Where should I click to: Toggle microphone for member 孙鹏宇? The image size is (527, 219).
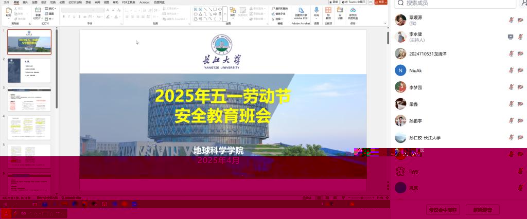pyautogui.click(x=511, y=121)
